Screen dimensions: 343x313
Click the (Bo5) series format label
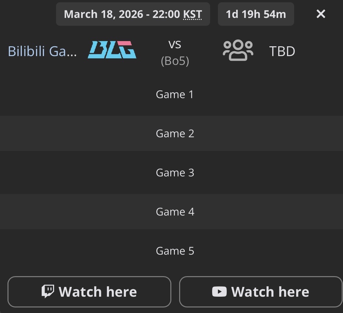175,61
